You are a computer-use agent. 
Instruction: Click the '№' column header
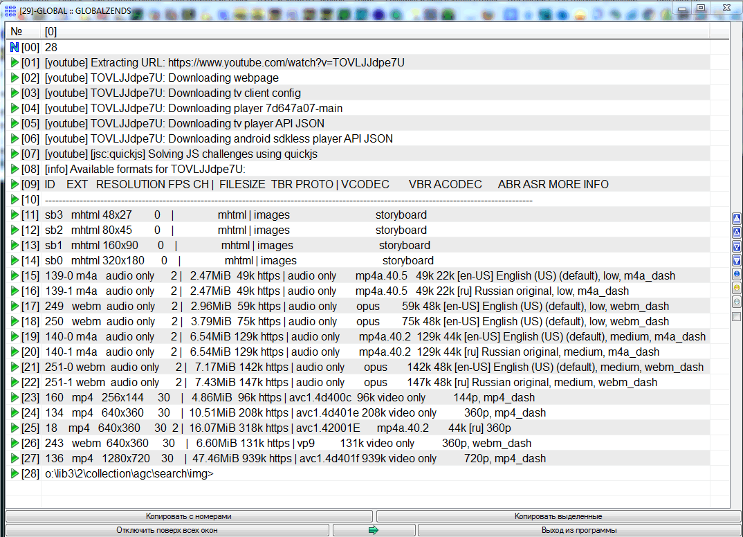[16, 31]
